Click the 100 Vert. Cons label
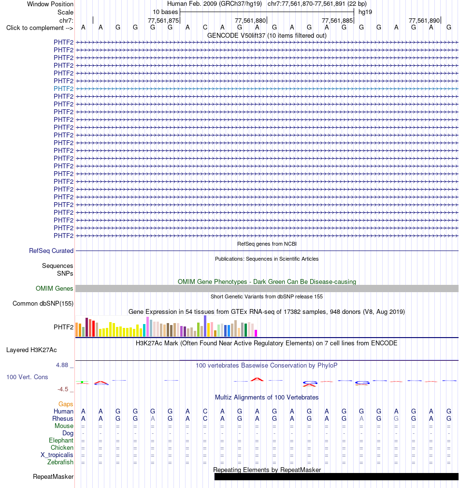 [x=28, y=377]
